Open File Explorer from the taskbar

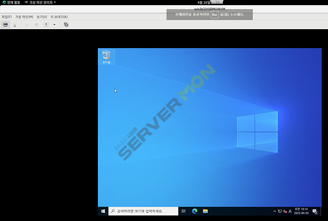click(206, 211)
